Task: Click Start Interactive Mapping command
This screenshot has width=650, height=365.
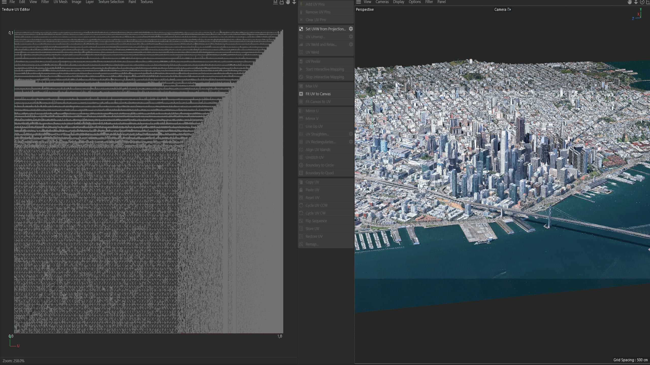Action: point(326,69)
